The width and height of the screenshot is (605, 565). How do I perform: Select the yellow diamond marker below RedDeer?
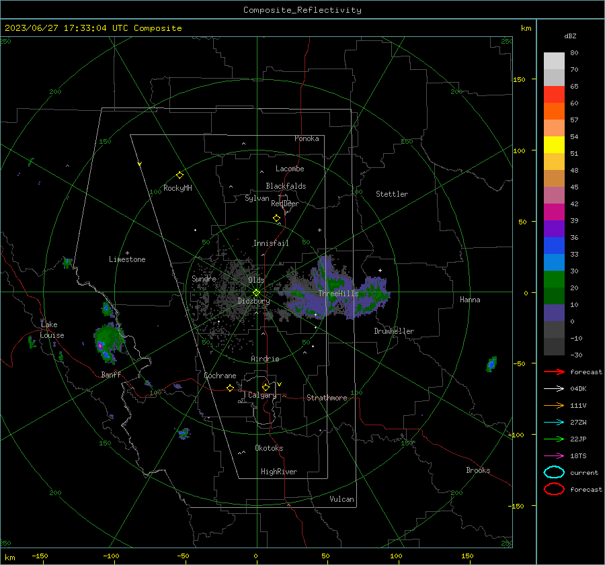pyautogui.click(x=276, y=218)
